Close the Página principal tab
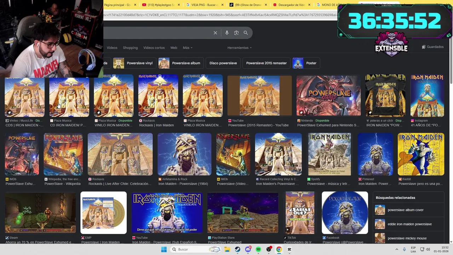This screenshot has width=453, height=255. pyautogui.click(x=135, y=5)
